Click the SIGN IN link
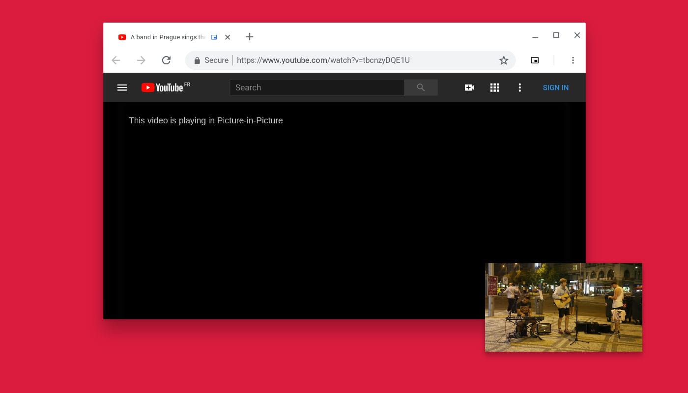Image resolution: width=688 pixels, height=393 pixels. (x=555, y=87)
